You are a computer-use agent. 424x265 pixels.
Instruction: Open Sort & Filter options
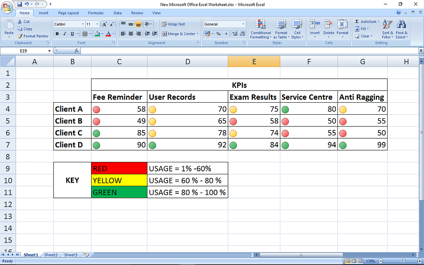click(x=387, y=30)
